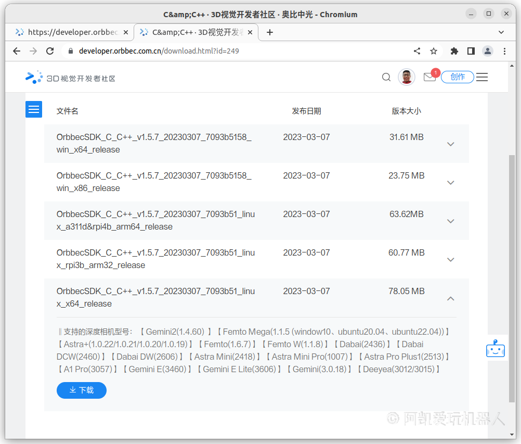
Task: Click the 发布日期 column header
Action: [x=306, y=111]
